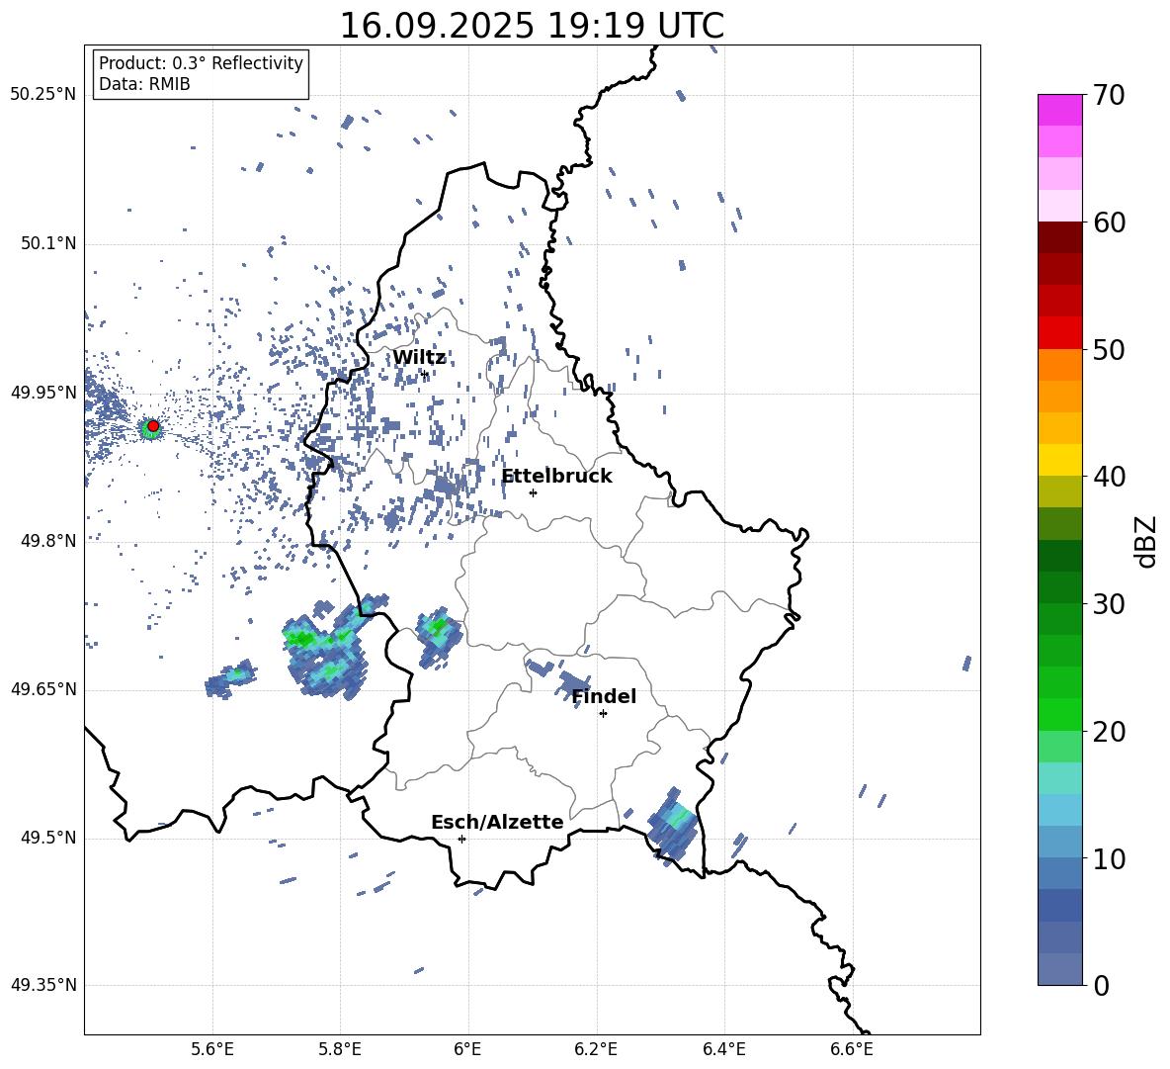Viewport: 1170px width, 1069px height.
Task: Click the 50 value on colorbar
Action: click(1109, 350)
